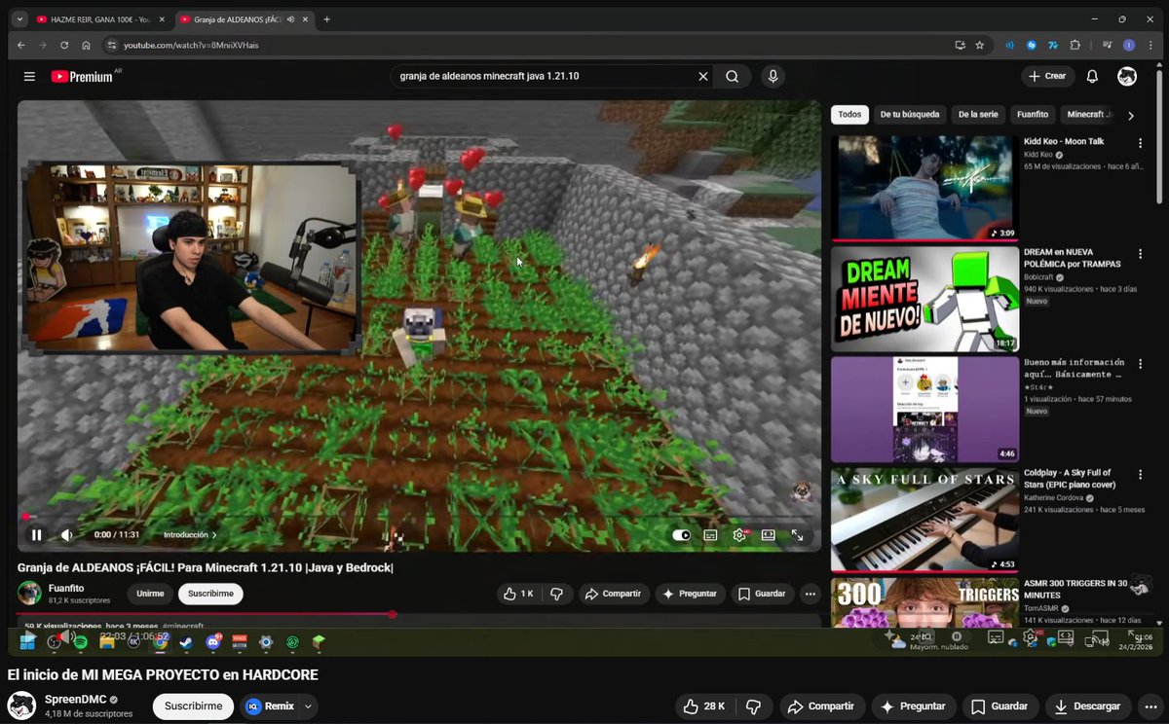Click the YouTube Premium logo

point(82,76)
